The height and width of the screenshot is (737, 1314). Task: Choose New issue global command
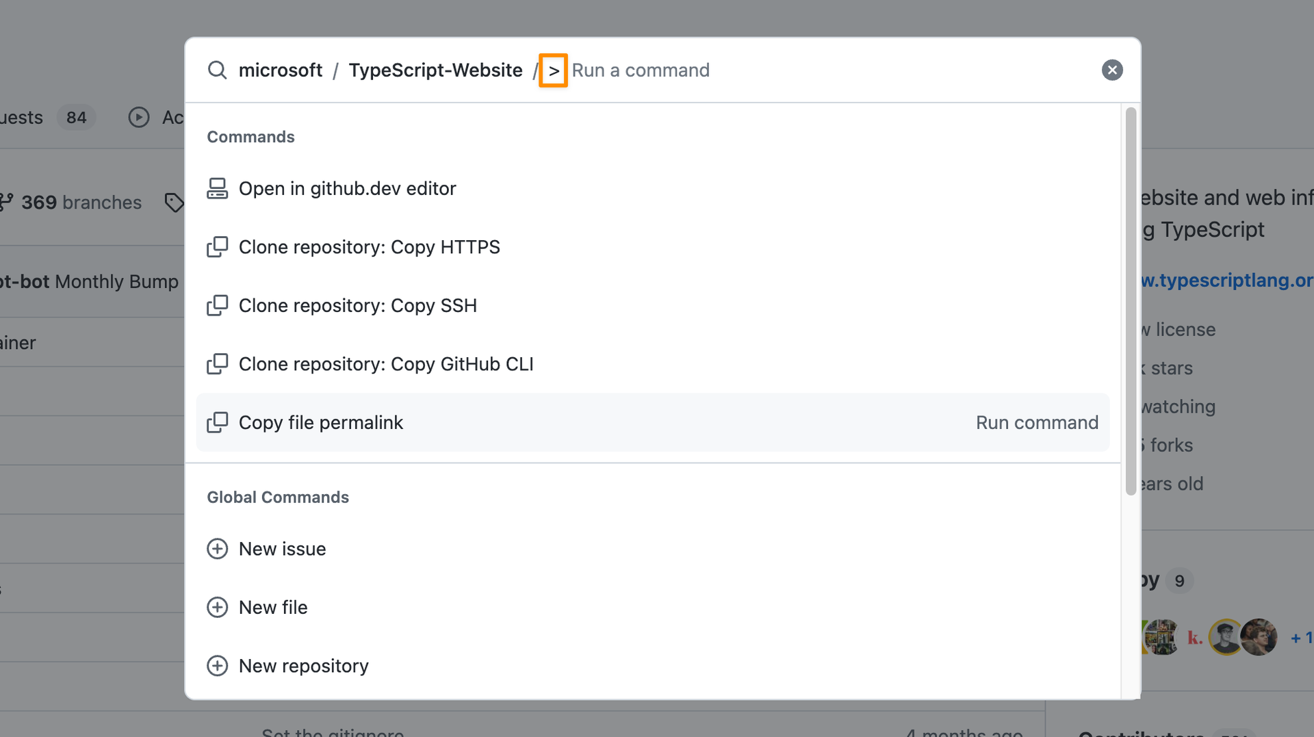[652, 549]
